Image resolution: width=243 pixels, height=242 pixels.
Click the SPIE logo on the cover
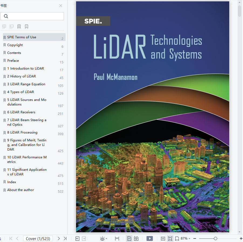coord(93,21)
